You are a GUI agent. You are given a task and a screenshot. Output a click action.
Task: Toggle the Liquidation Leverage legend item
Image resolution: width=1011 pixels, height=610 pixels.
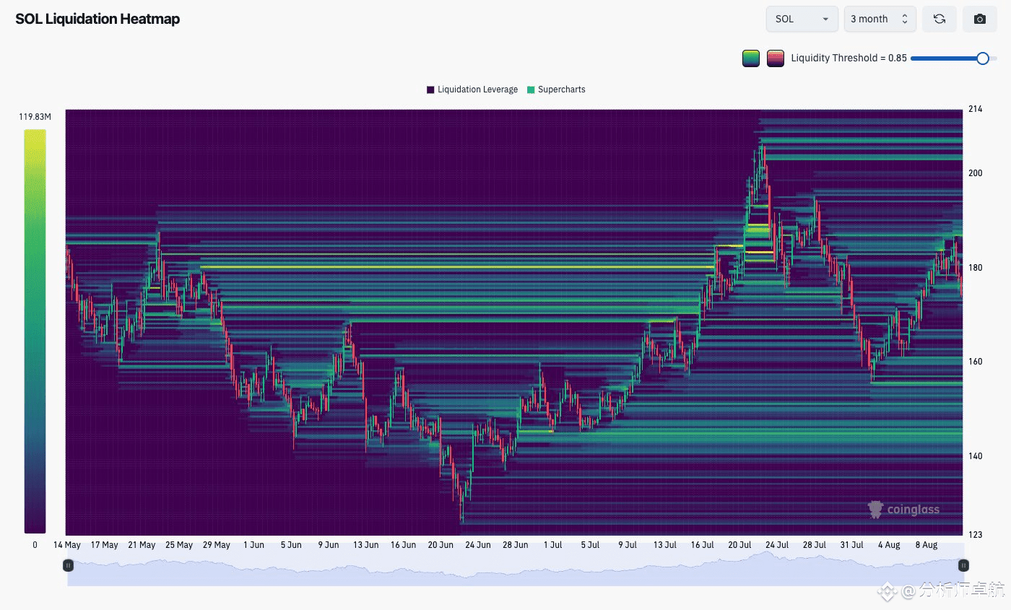(x=472, y=90)
